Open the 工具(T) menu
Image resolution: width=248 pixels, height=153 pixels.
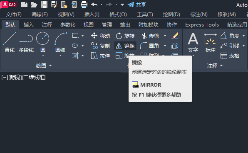[145, 15]
